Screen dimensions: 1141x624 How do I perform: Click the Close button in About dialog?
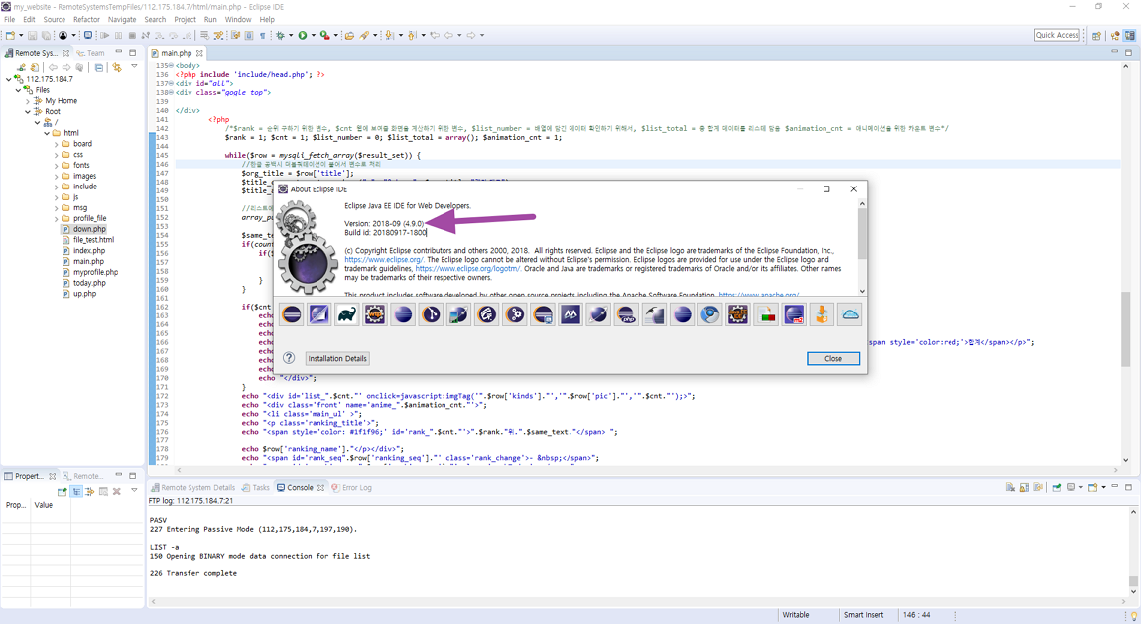pos(833,358)
